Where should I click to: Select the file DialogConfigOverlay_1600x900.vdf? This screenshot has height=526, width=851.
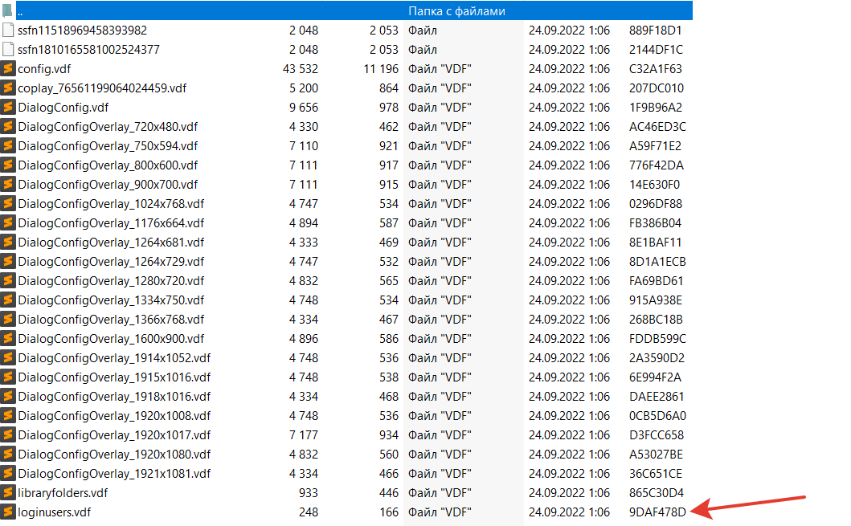click(x=111, y=339)
